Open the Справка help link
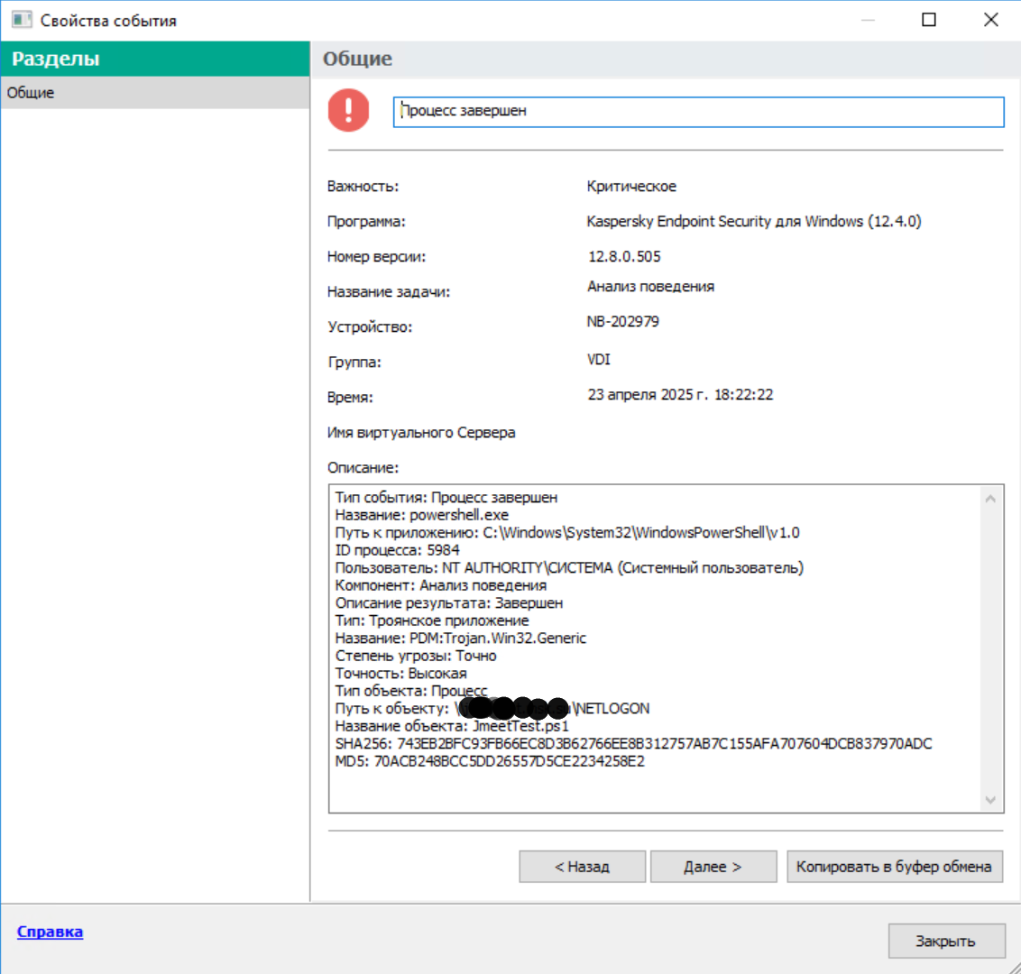The width and height of the screenshot is (1021, 974). [x=51, y=932]
